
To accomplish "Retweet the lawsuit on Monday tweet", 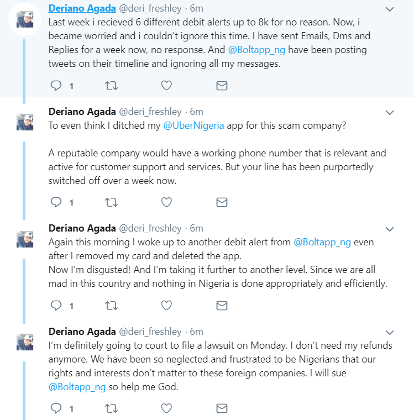I will [111, 408].
